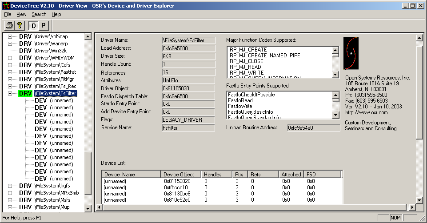The height and width of the screenshot is (223, 427).
Task: Click the DRV icon beside \FileSystem\Mup
Action: click(x=25, y=207)
